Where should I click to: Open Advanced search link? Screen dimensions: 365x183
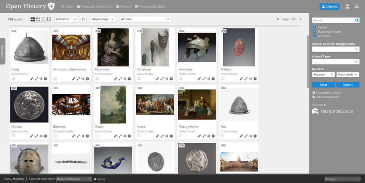click(327, 97)
